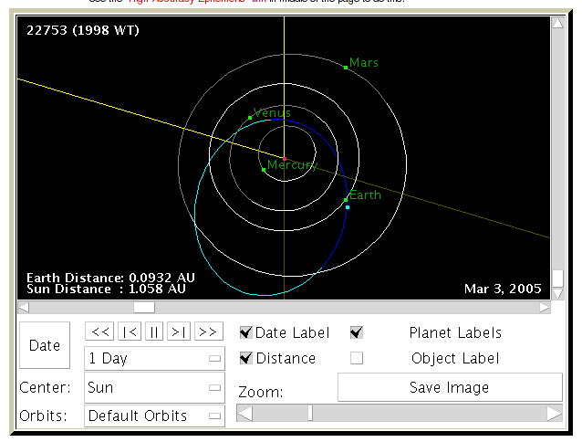Click the cyan asteroid position marker
The height and width of the screenshot is (442, 582).
348,207
